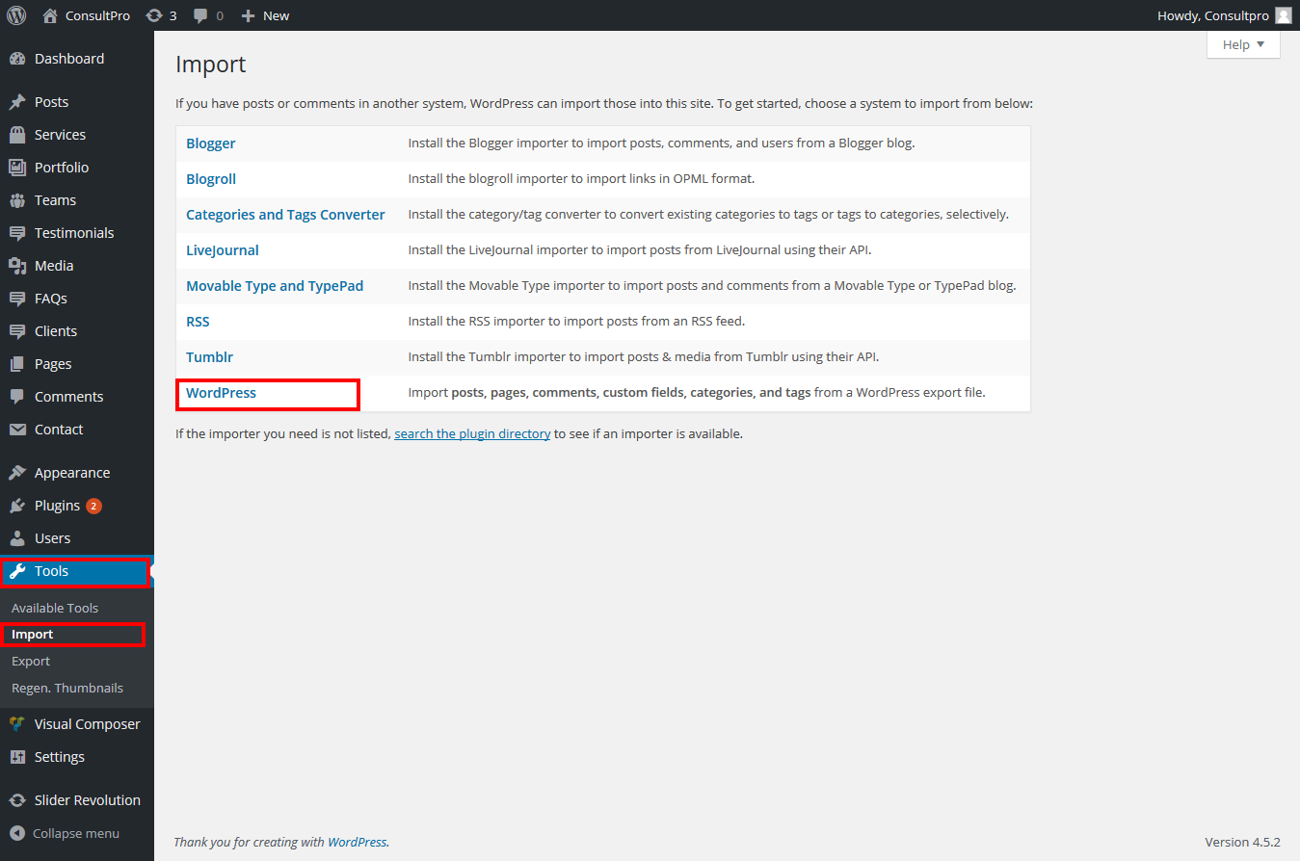Click the comments bubble icon in admin bar
The height and width of the screenshot is (861, 1300).
click(x=200, y=15)
